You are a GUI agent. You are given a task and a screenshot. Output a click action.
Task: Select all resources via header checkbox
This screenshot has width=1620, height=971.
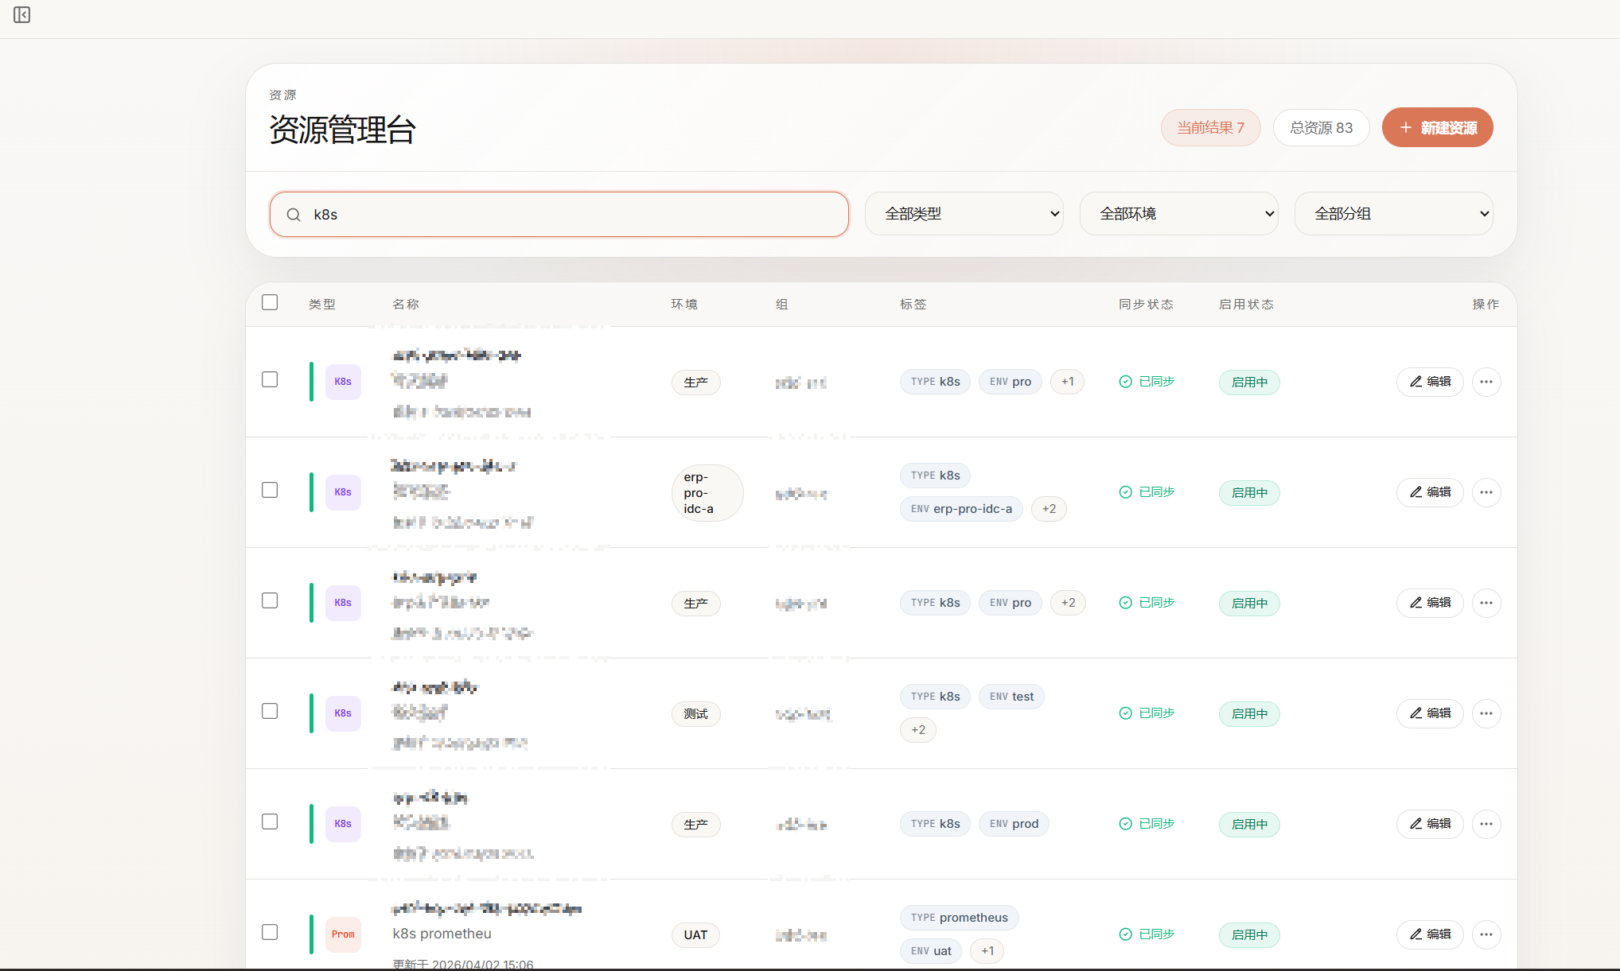tap(270, 302)
